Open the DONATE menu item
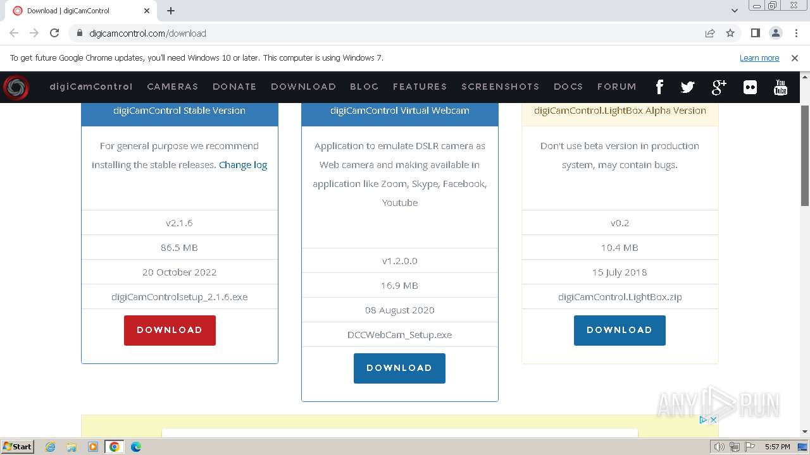Viewport: 810px width, 455px height. click(235, 87)
